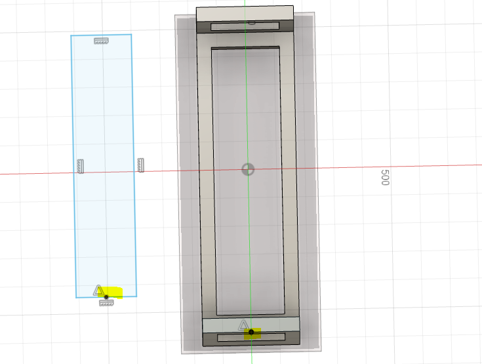Select horizontal constraint glyph below blue rectangle
The image size is (482, 364).
pyautogui.click(x=106, y=303)
